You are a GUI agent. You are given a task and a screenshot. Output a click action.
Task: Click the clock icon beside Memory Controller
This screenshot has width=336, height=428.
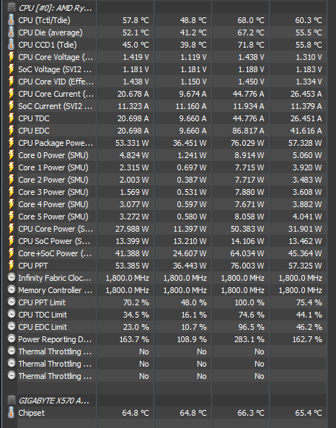click(12, 289)
